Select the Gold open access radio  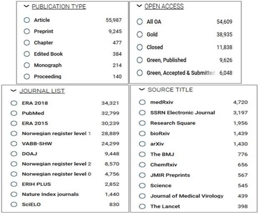click(x=140, y=35)
